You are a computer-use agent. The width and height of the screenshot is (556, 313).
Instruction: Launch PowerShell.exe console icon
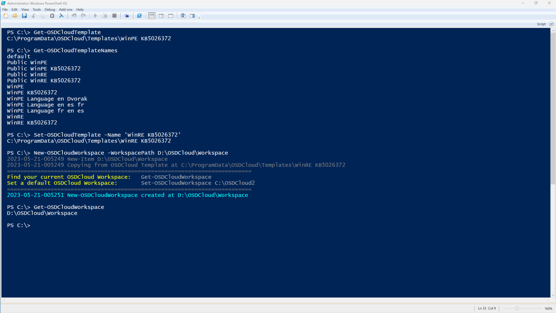pyautogui.click(x=139, y=16)
